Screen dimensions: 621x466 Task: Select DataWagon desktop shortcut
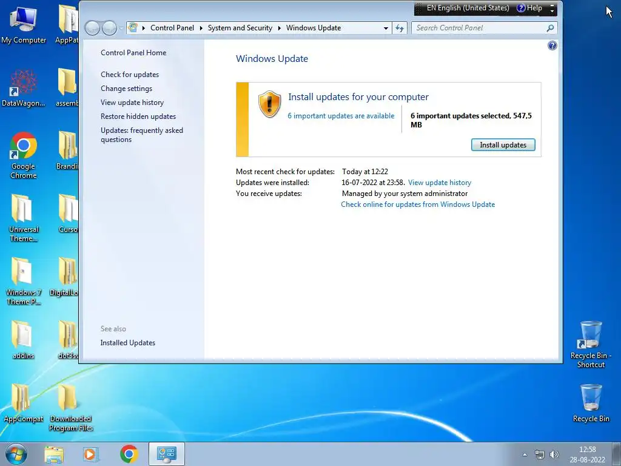[x=24, y=88]
